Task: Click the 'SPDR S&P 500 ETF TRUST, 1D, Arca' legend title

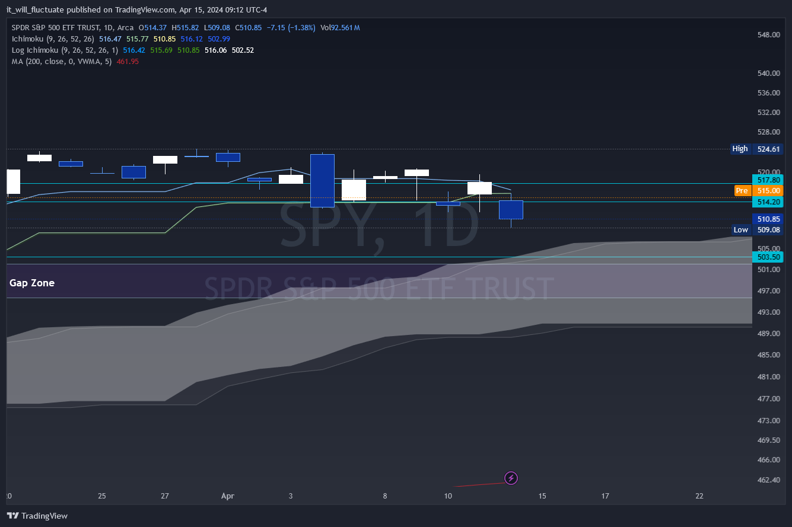Action: (73, 28)
